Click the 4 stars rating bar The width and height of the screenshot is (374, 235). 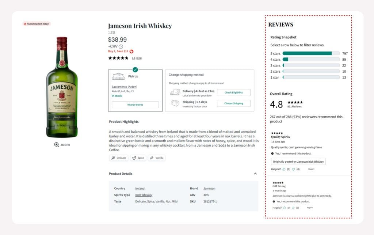point(311,60)
